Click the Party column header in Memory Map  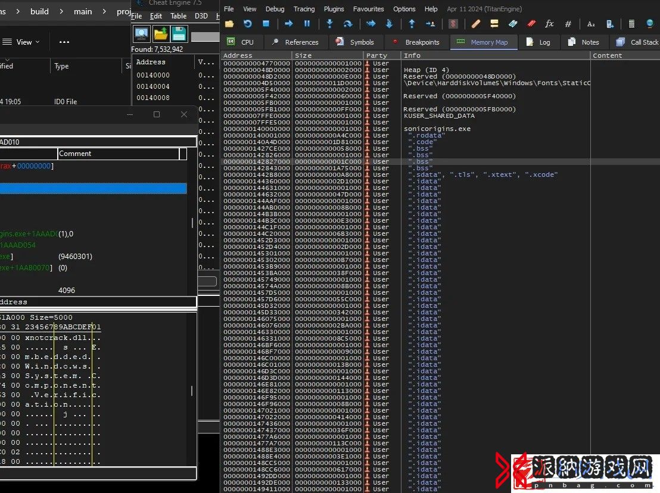[382, 55]
